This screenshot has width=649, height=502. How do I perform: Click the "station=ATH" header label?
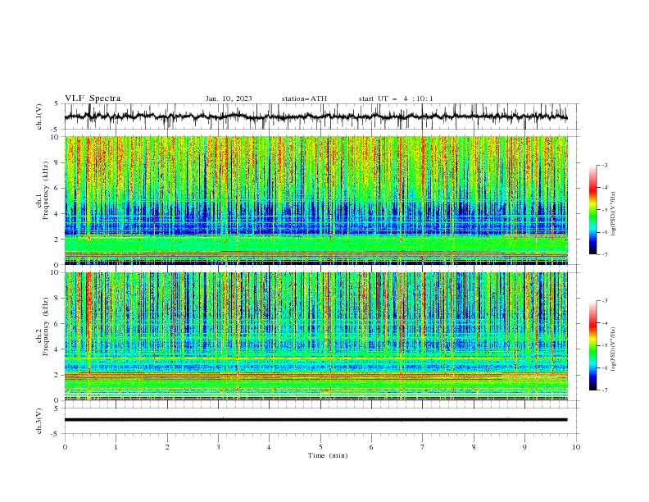304,98
